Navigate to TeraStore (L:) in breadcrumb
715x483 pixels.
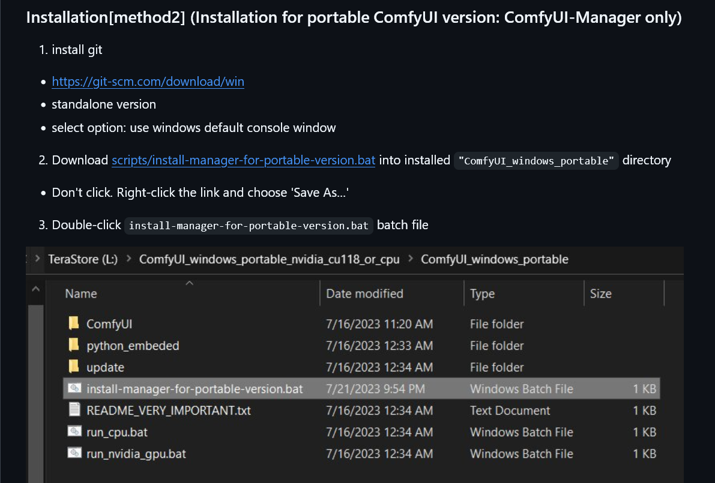pos(83,259)
